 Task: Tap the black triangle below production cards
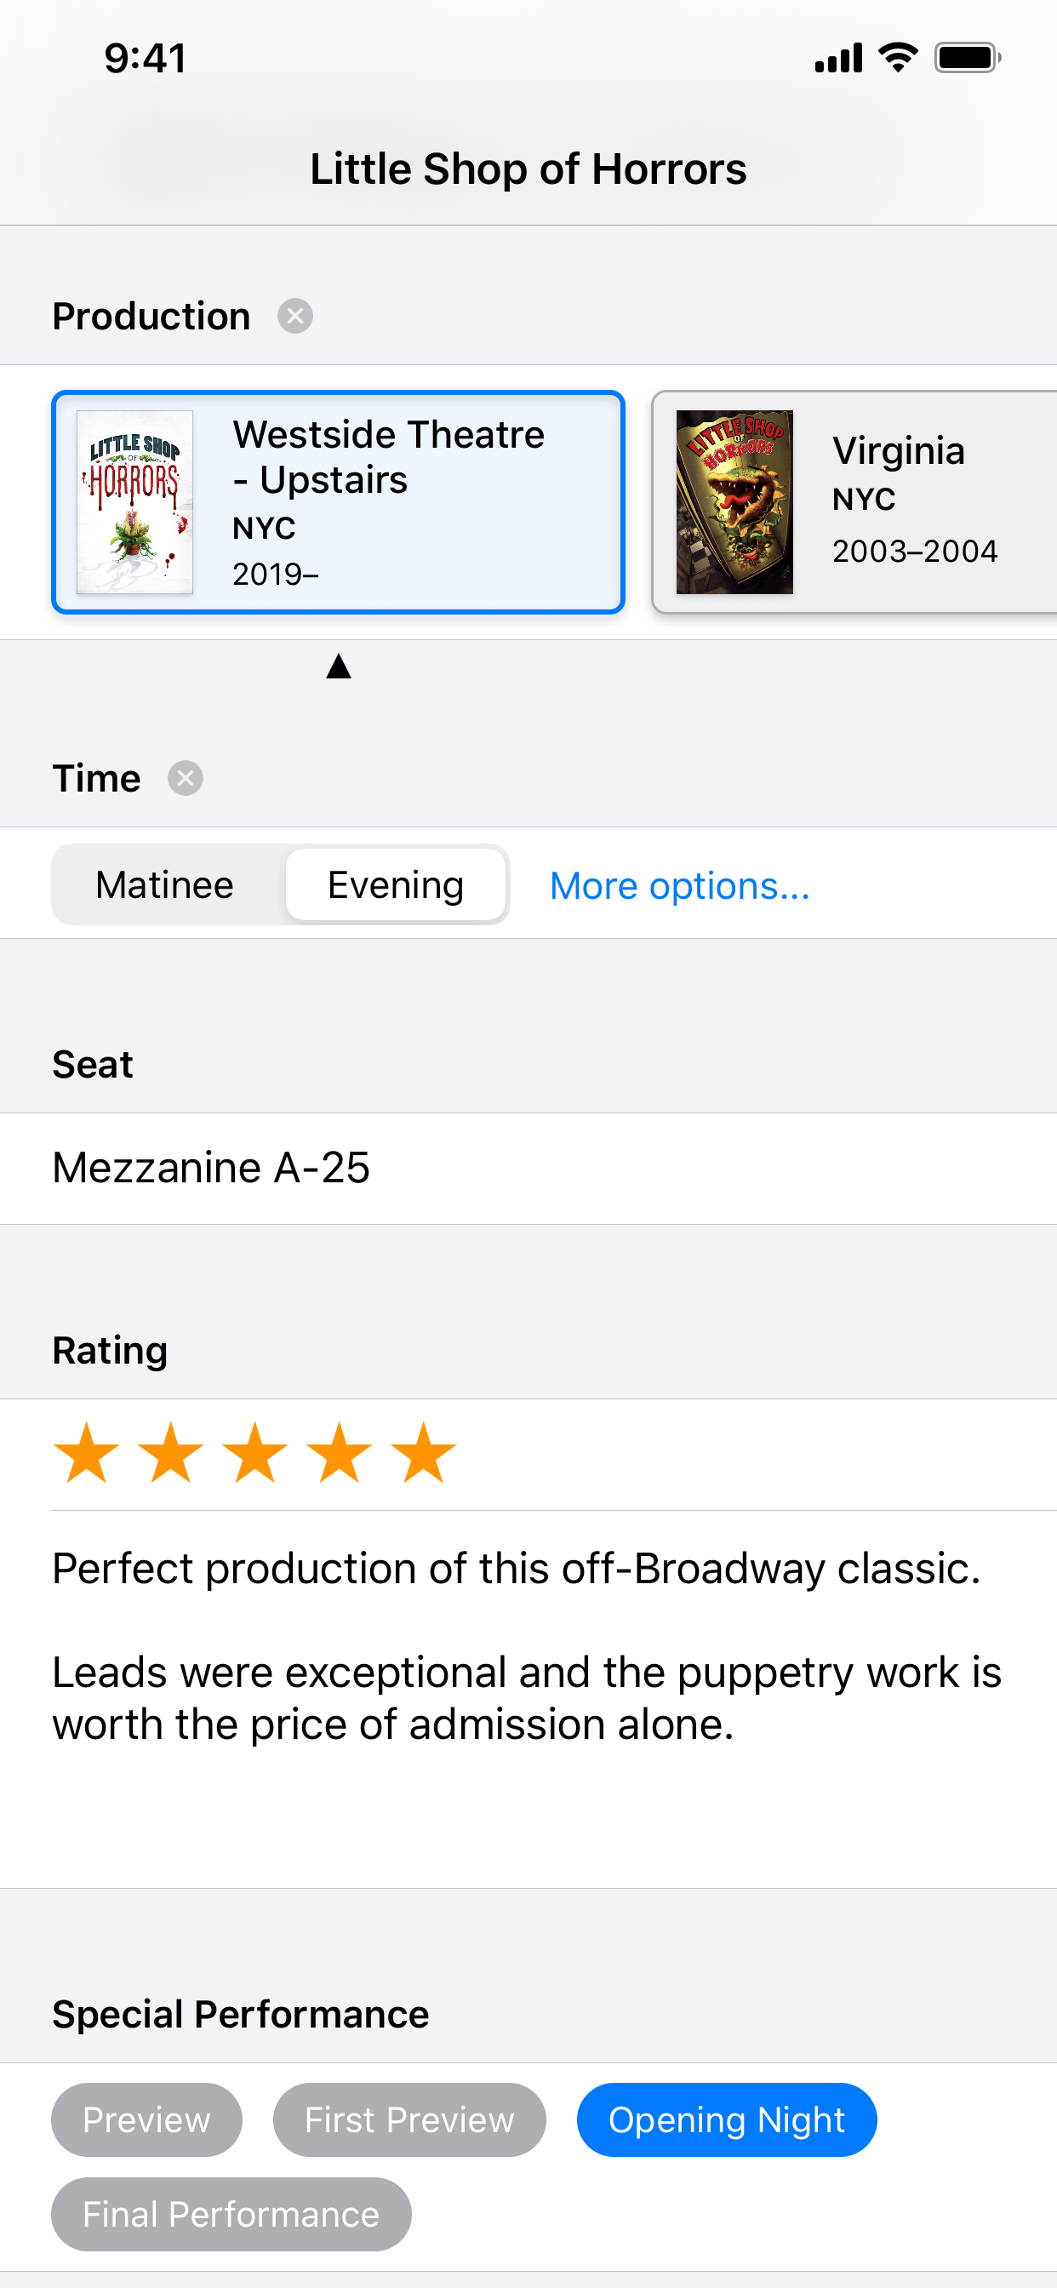coord(339,666)
